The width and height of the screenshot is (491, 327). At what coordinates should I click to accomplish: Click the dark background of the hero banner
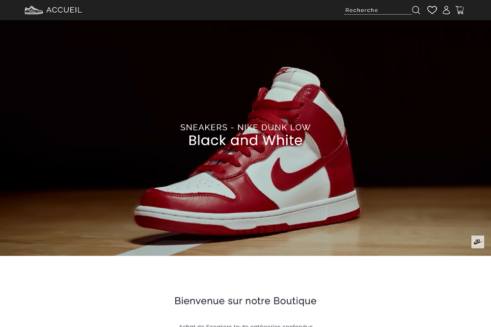click(x=94, y=94)
